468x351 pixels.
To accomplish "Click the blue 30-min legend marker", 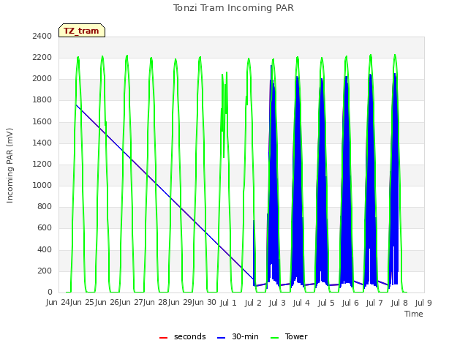I will (222, 338).
